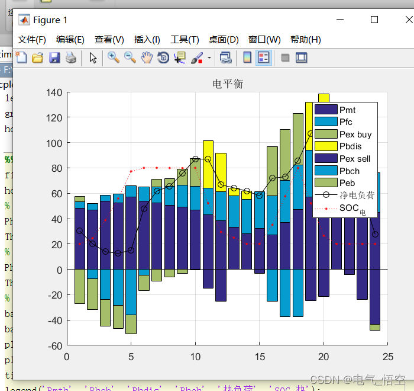Click the x-axis tick label 25
414x391 pixels.
click(x=388, y=357)
